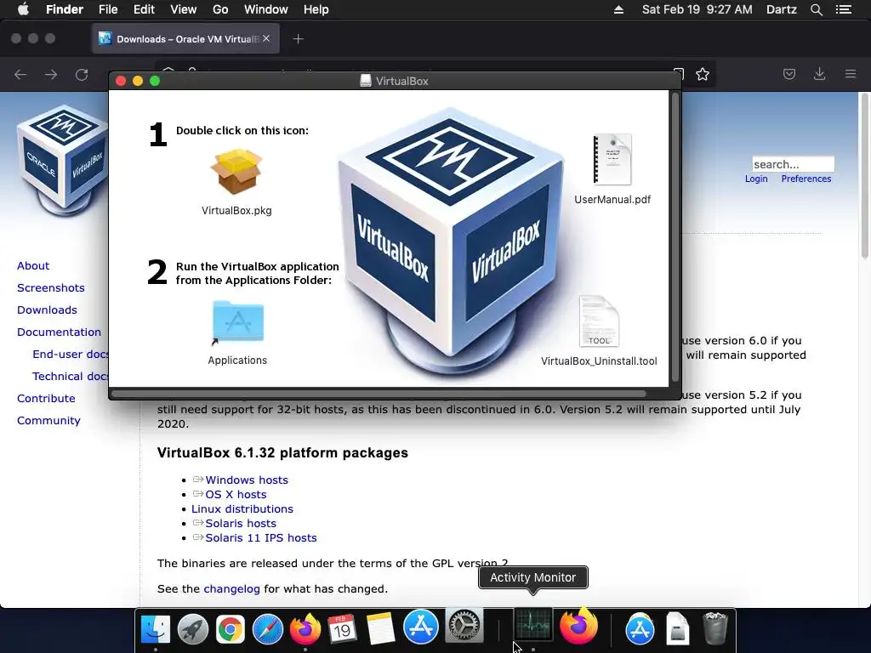The height and width of the screenshot is (653, 871).
Task: Open Control Center list icon in menu bar
Action: click(844, 9)
